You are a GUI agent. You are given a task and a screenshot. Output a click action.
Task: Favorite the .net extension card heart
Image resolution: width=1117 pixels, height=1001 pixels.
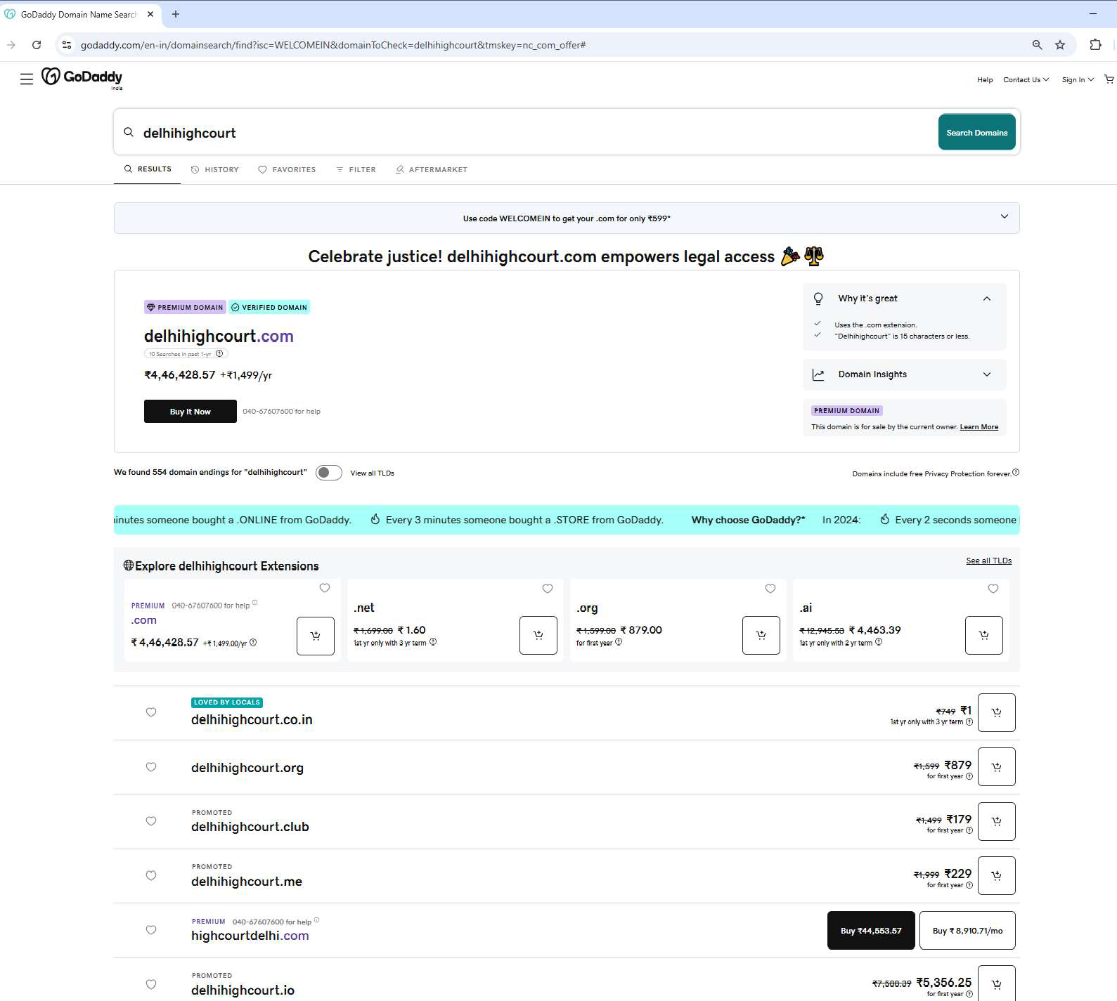(x=548, y=589)
